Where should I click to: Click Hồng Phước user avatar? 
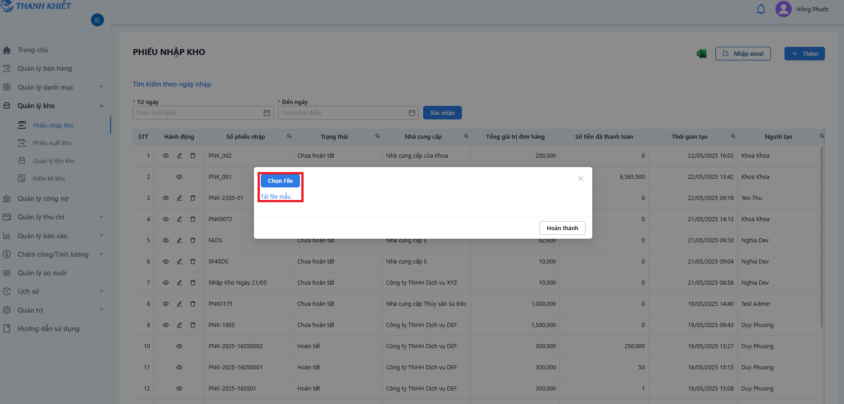tap(783, 9)
